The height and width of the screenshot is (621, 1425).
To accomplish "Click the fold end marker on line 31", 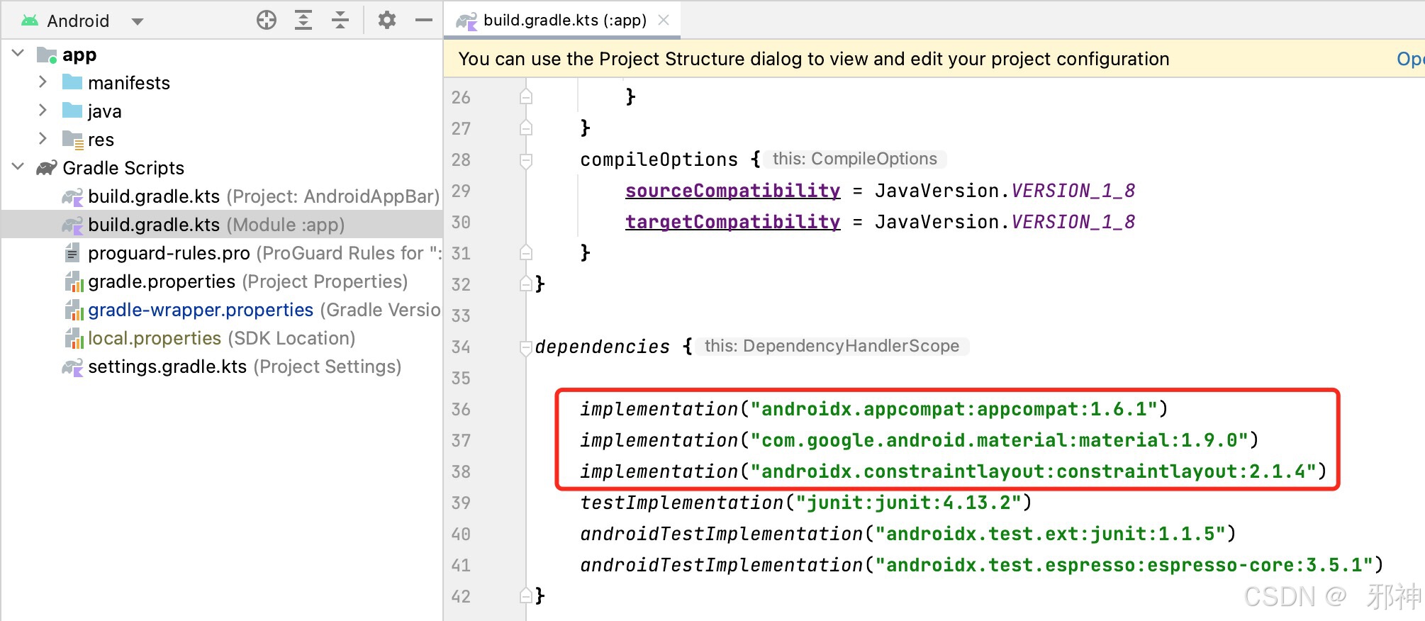I will pyautogui.click(x=526, y=252).
